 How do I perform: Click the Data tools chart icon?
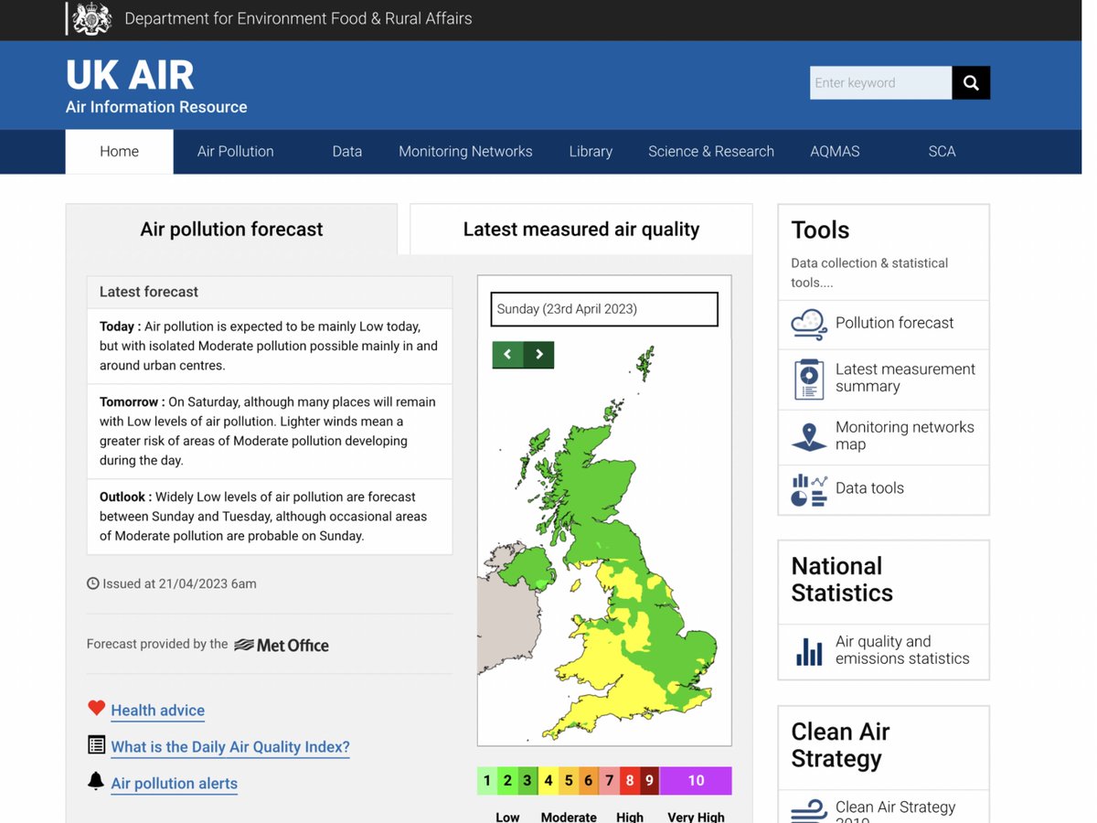tap(809, 489)
